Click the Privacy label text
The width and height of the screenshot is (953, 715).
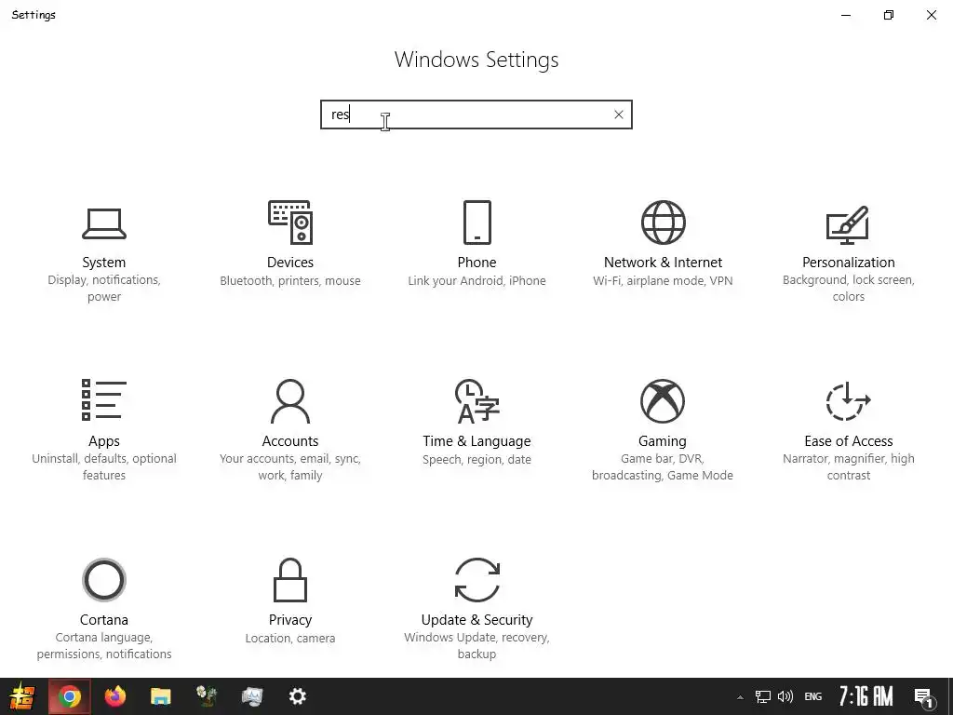(290, 619)
